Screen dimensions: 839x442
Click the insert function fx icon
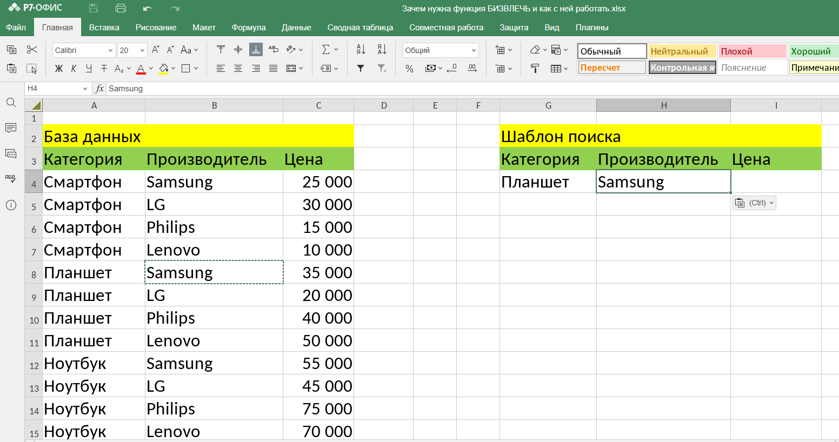click(99, 89)
